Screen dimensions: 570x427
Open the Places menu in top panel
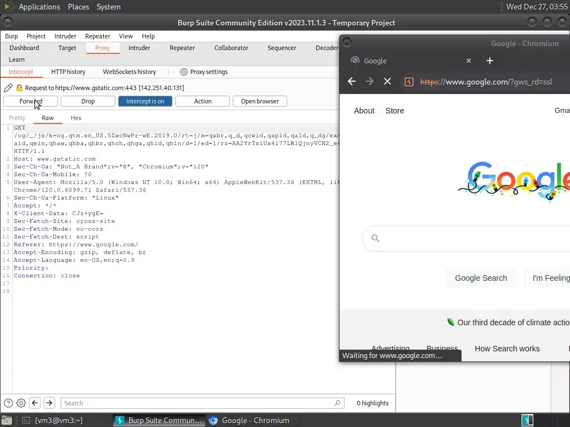[x=78, y=7]
